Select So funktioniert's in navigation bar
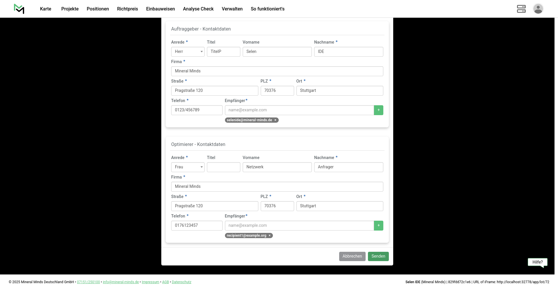Viewport: 558px width, 289px height. pos(267,9)
